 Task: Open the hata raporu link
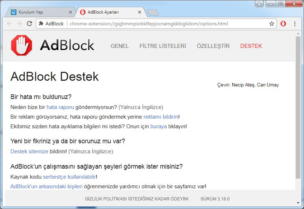[60, 107]
